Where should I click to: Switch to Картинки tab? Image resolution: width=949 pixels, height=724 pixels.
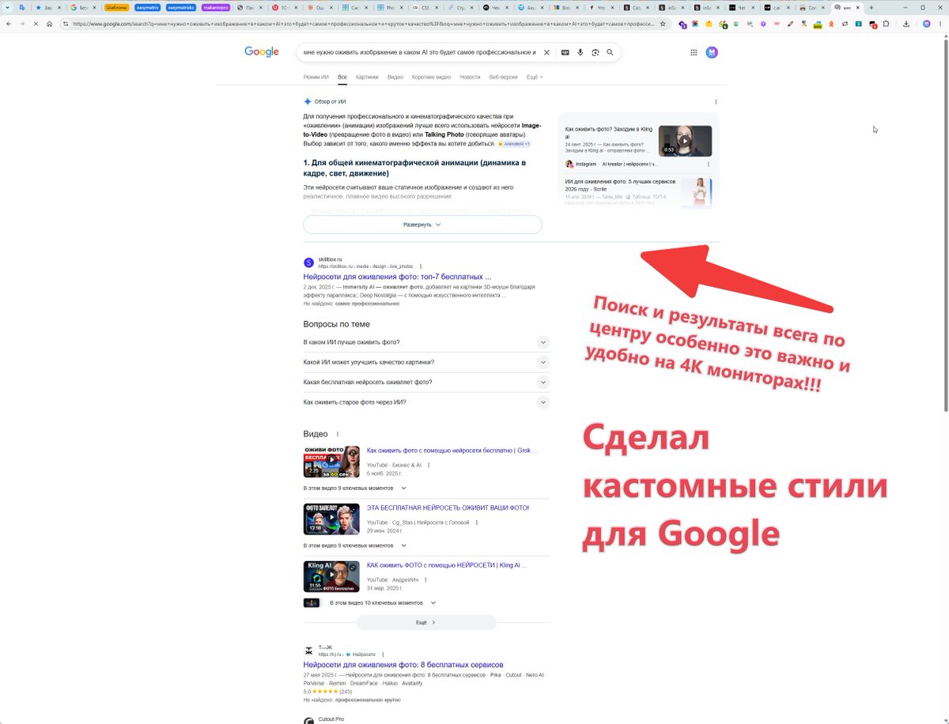367,77
